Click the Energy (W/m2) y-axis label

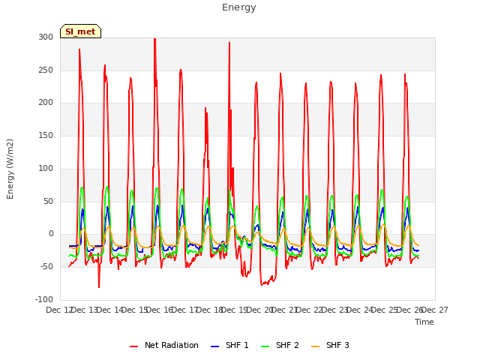click(x=10, y=169)
